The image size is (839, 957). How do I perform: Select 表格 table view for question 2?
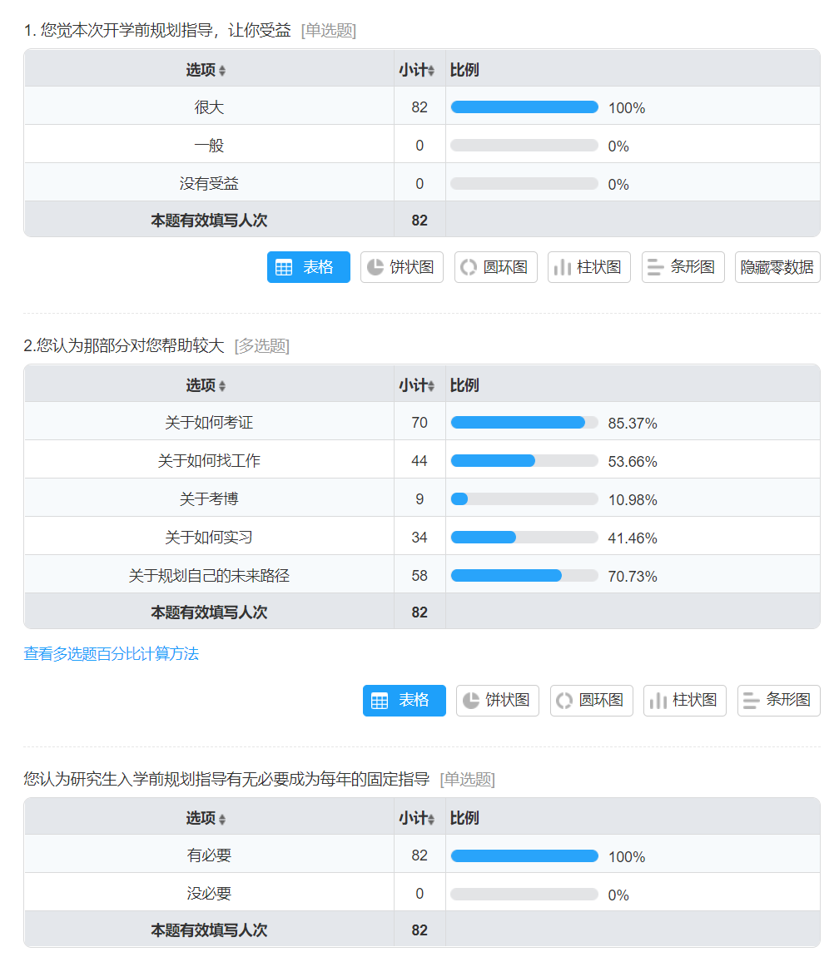405,701
